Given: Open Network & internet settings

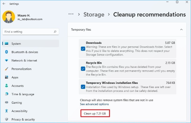Looking at the screenshot, I should (x=31, y=61).
